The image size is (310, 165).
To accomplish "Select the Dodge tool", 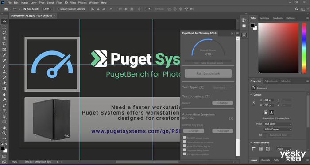I will [x=4, y=100].
